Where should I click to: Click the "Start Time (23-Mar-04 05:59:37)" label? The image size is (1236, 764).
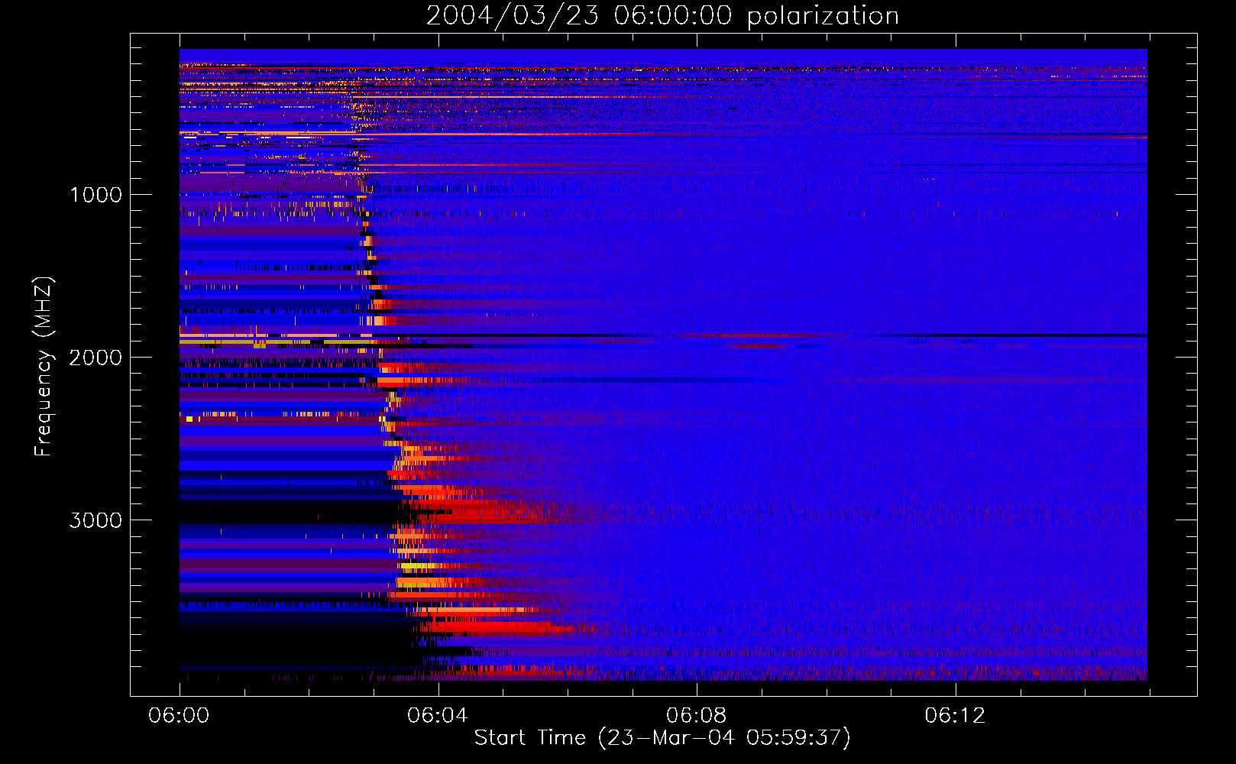(x=662, y=738)
